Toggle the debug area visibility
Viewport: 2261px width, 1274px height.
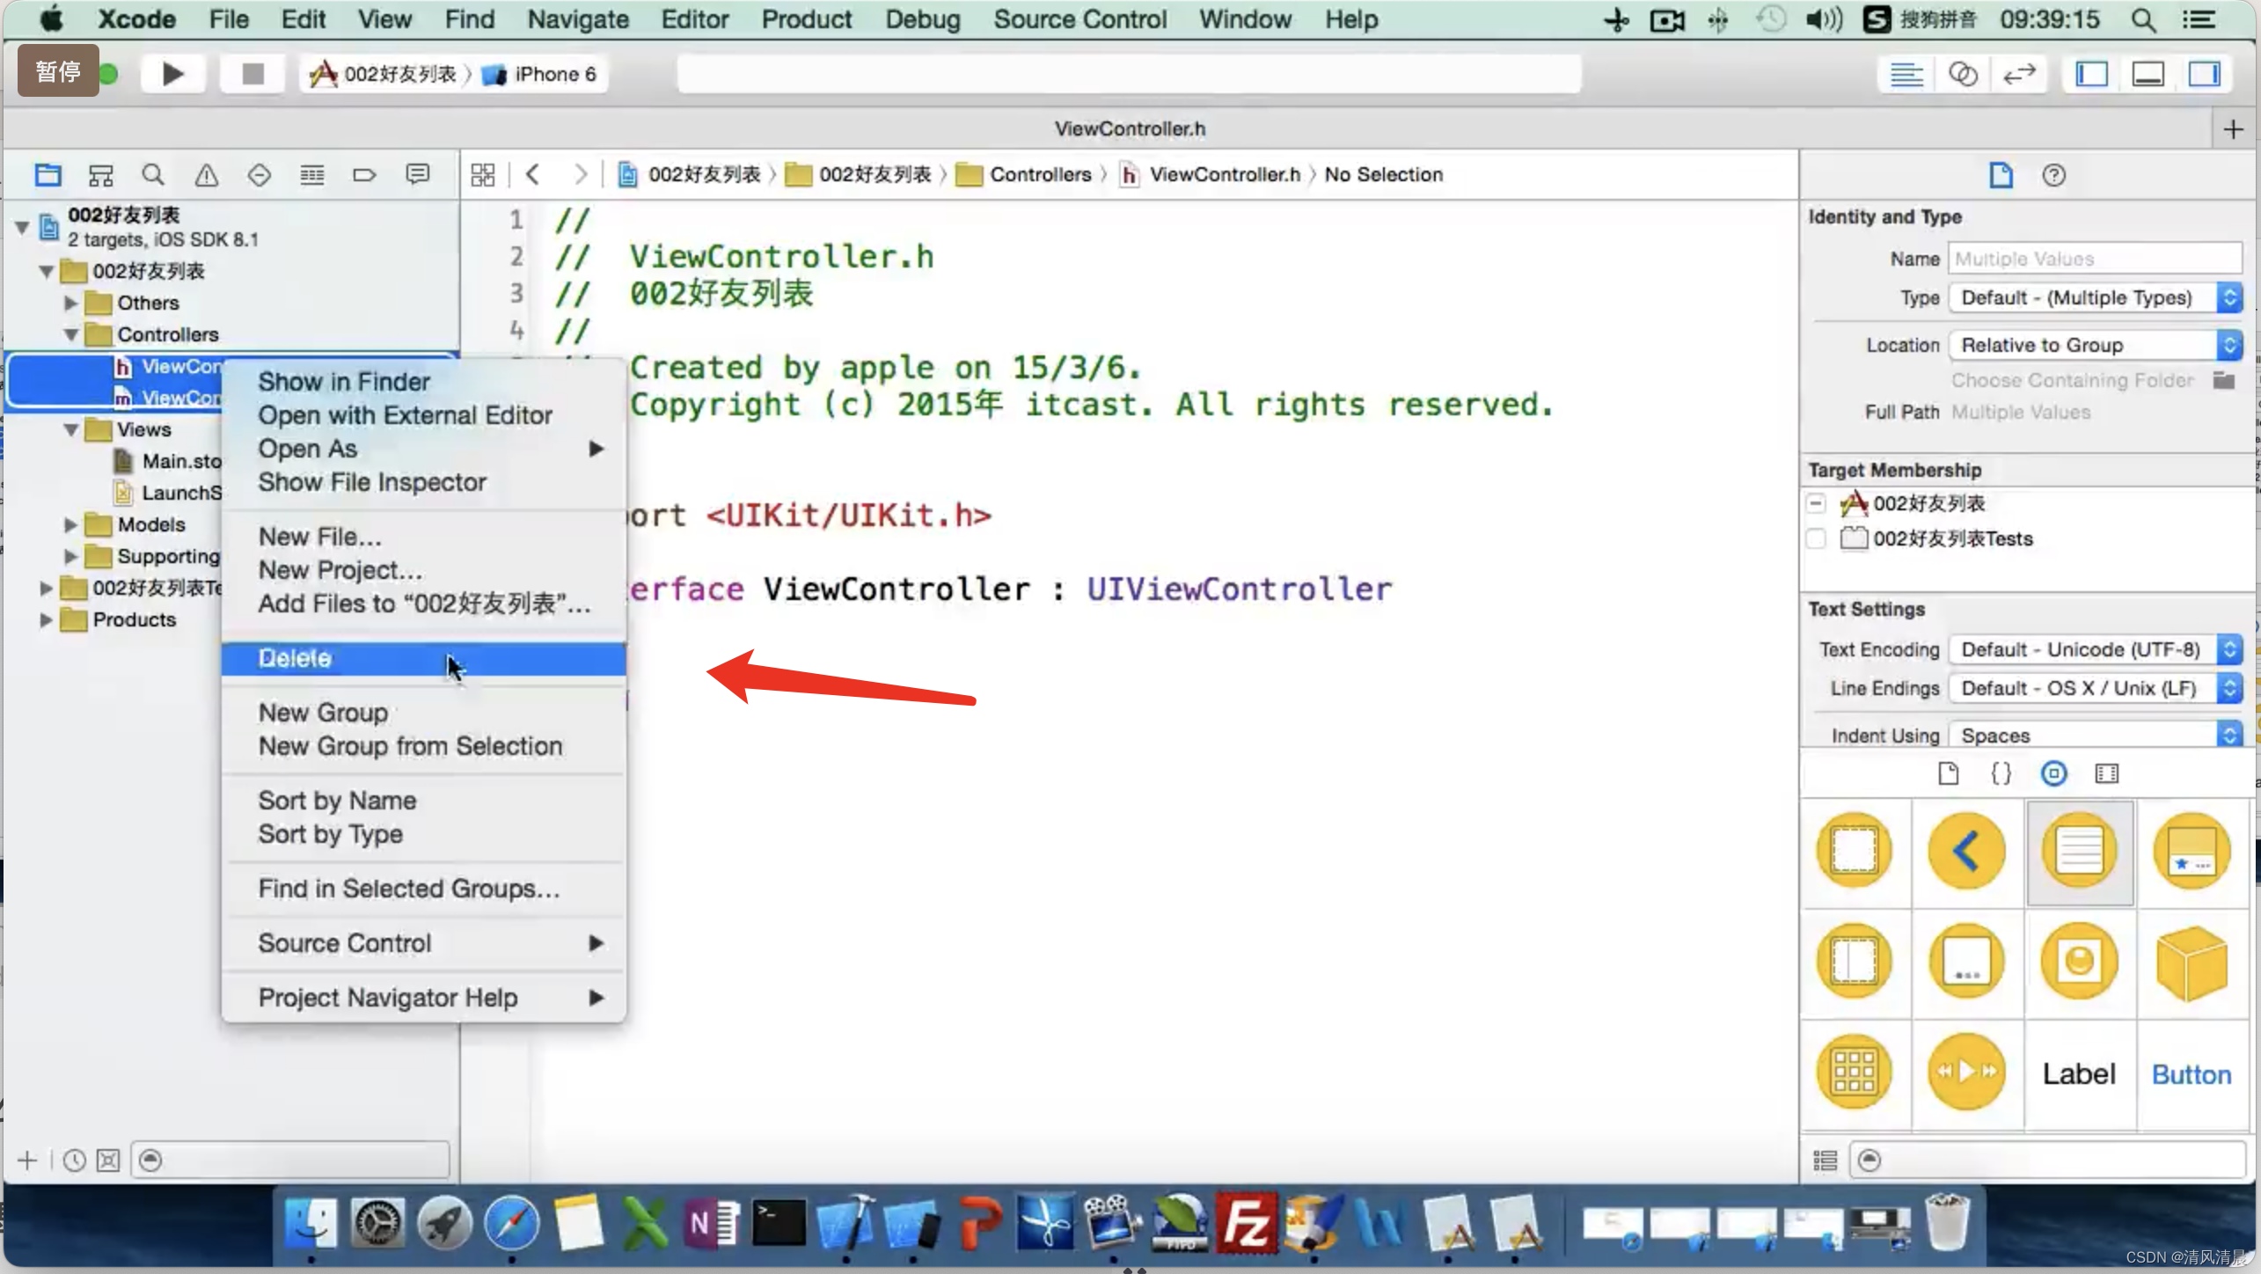2148,75
